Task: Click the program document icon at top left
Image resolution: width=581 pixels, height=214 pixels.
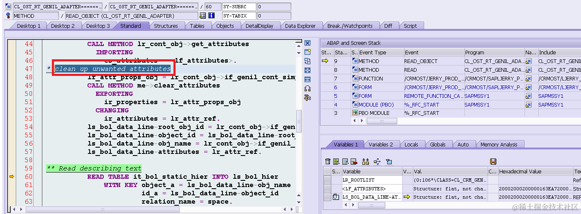Action: [x=8, y=7]
